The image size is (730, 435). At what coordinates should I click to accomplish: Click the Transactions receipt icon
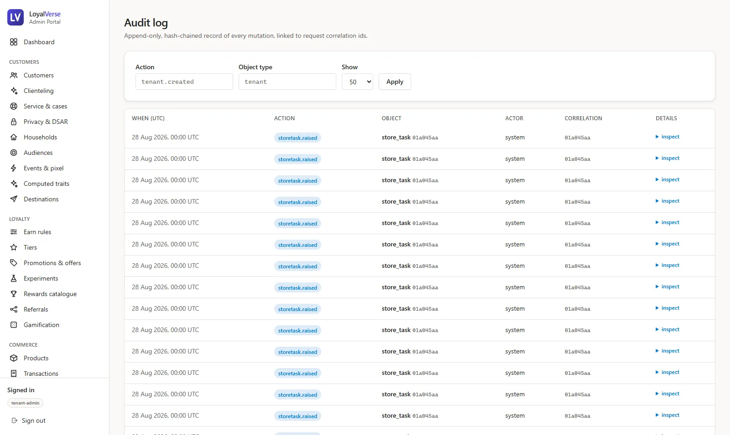point(14,374)
